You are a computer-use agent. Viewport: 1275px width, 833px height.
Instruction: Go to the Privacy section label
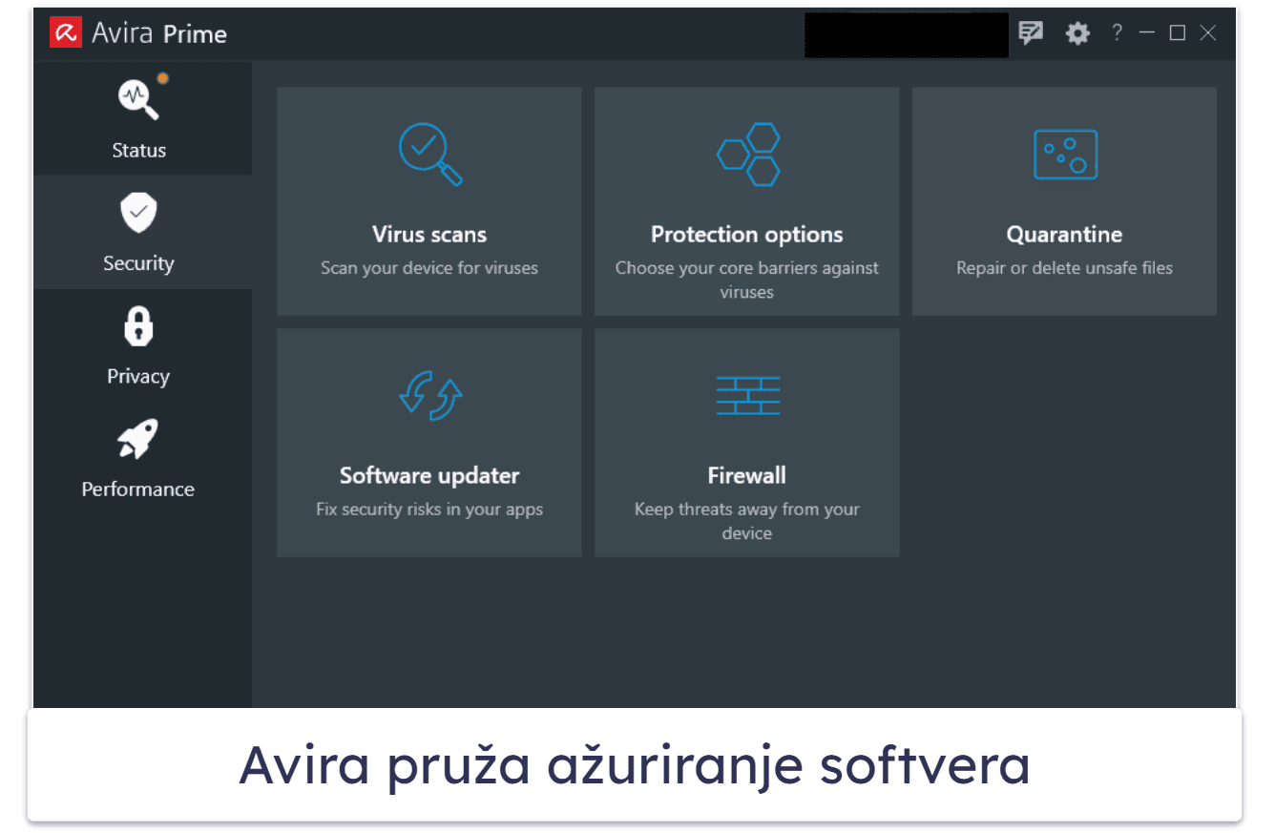tap(138, 376)
